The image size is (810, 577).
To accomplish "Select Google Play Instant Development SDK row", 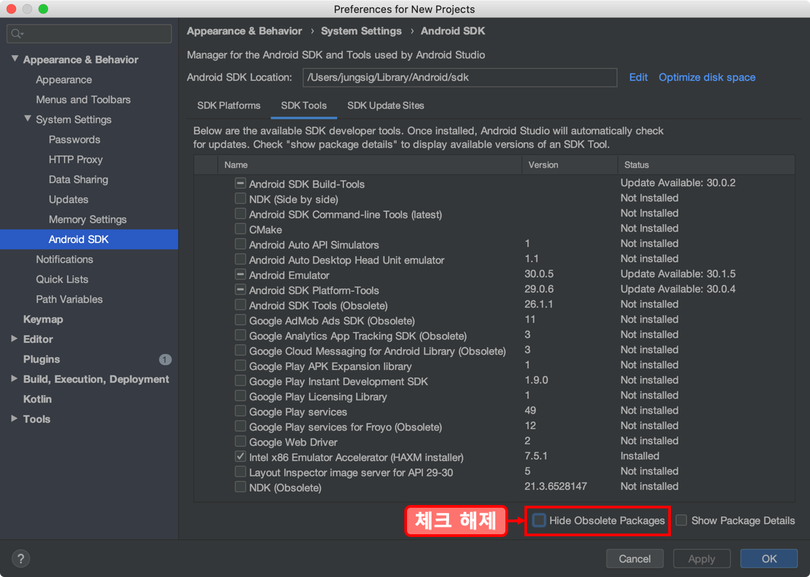I will [494, 381].
